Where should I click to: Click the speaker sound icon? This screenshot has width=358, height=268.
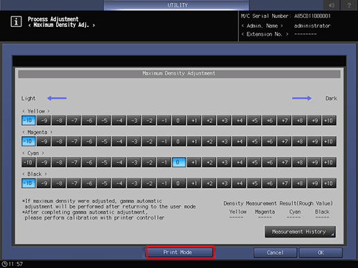point(332,5)
